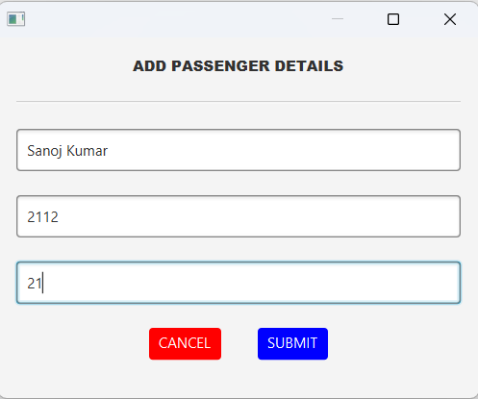Click the ADD PASSENGER DETAILS heading

click(x=239, y=66)
